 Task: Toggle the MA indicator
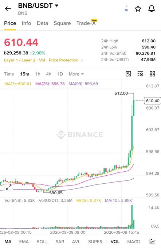pyautogui.click(x=8, y=242)
